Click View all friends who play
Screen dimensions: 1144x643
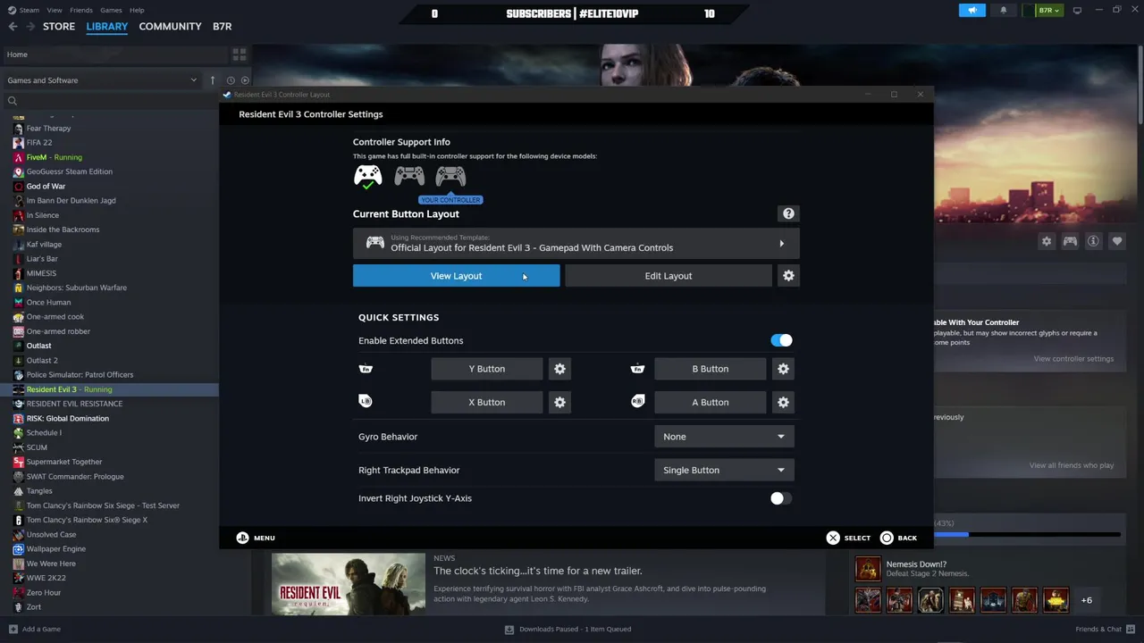tap(1071, 465)
